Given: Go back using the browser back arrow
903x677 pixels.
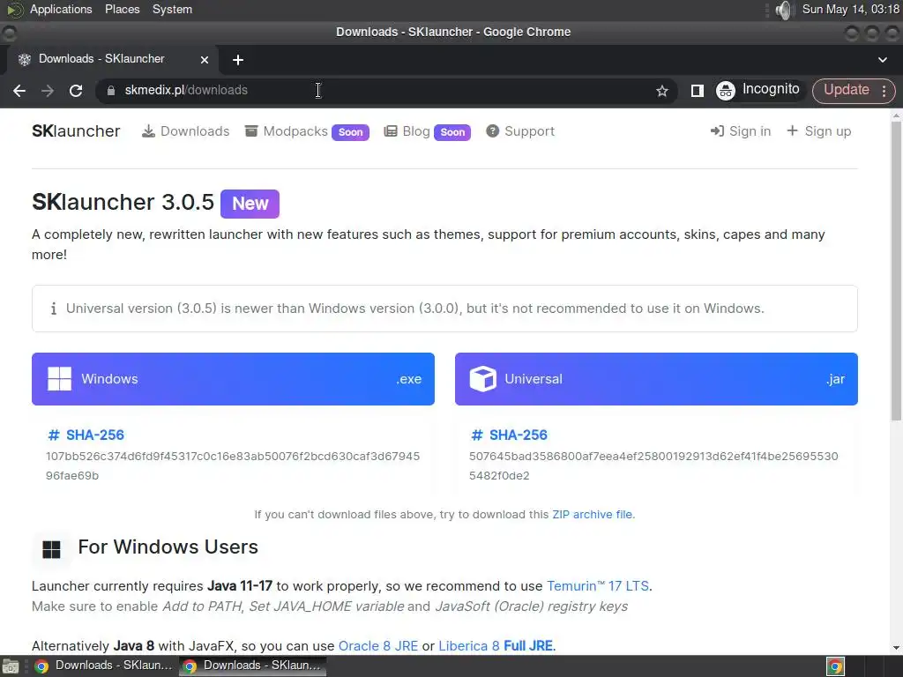Looking at the screenshot, I should (19, 91).
